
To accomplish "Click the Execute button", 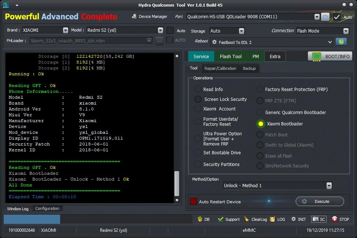I will coord(320,201).
